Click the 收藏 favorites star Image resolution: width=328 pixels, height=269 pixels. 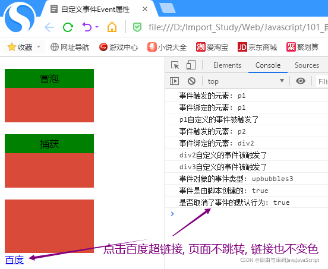point(11,47)
